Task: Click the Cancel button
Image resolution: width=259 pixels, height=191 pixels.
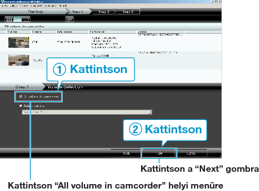Action: pos(191,153)
